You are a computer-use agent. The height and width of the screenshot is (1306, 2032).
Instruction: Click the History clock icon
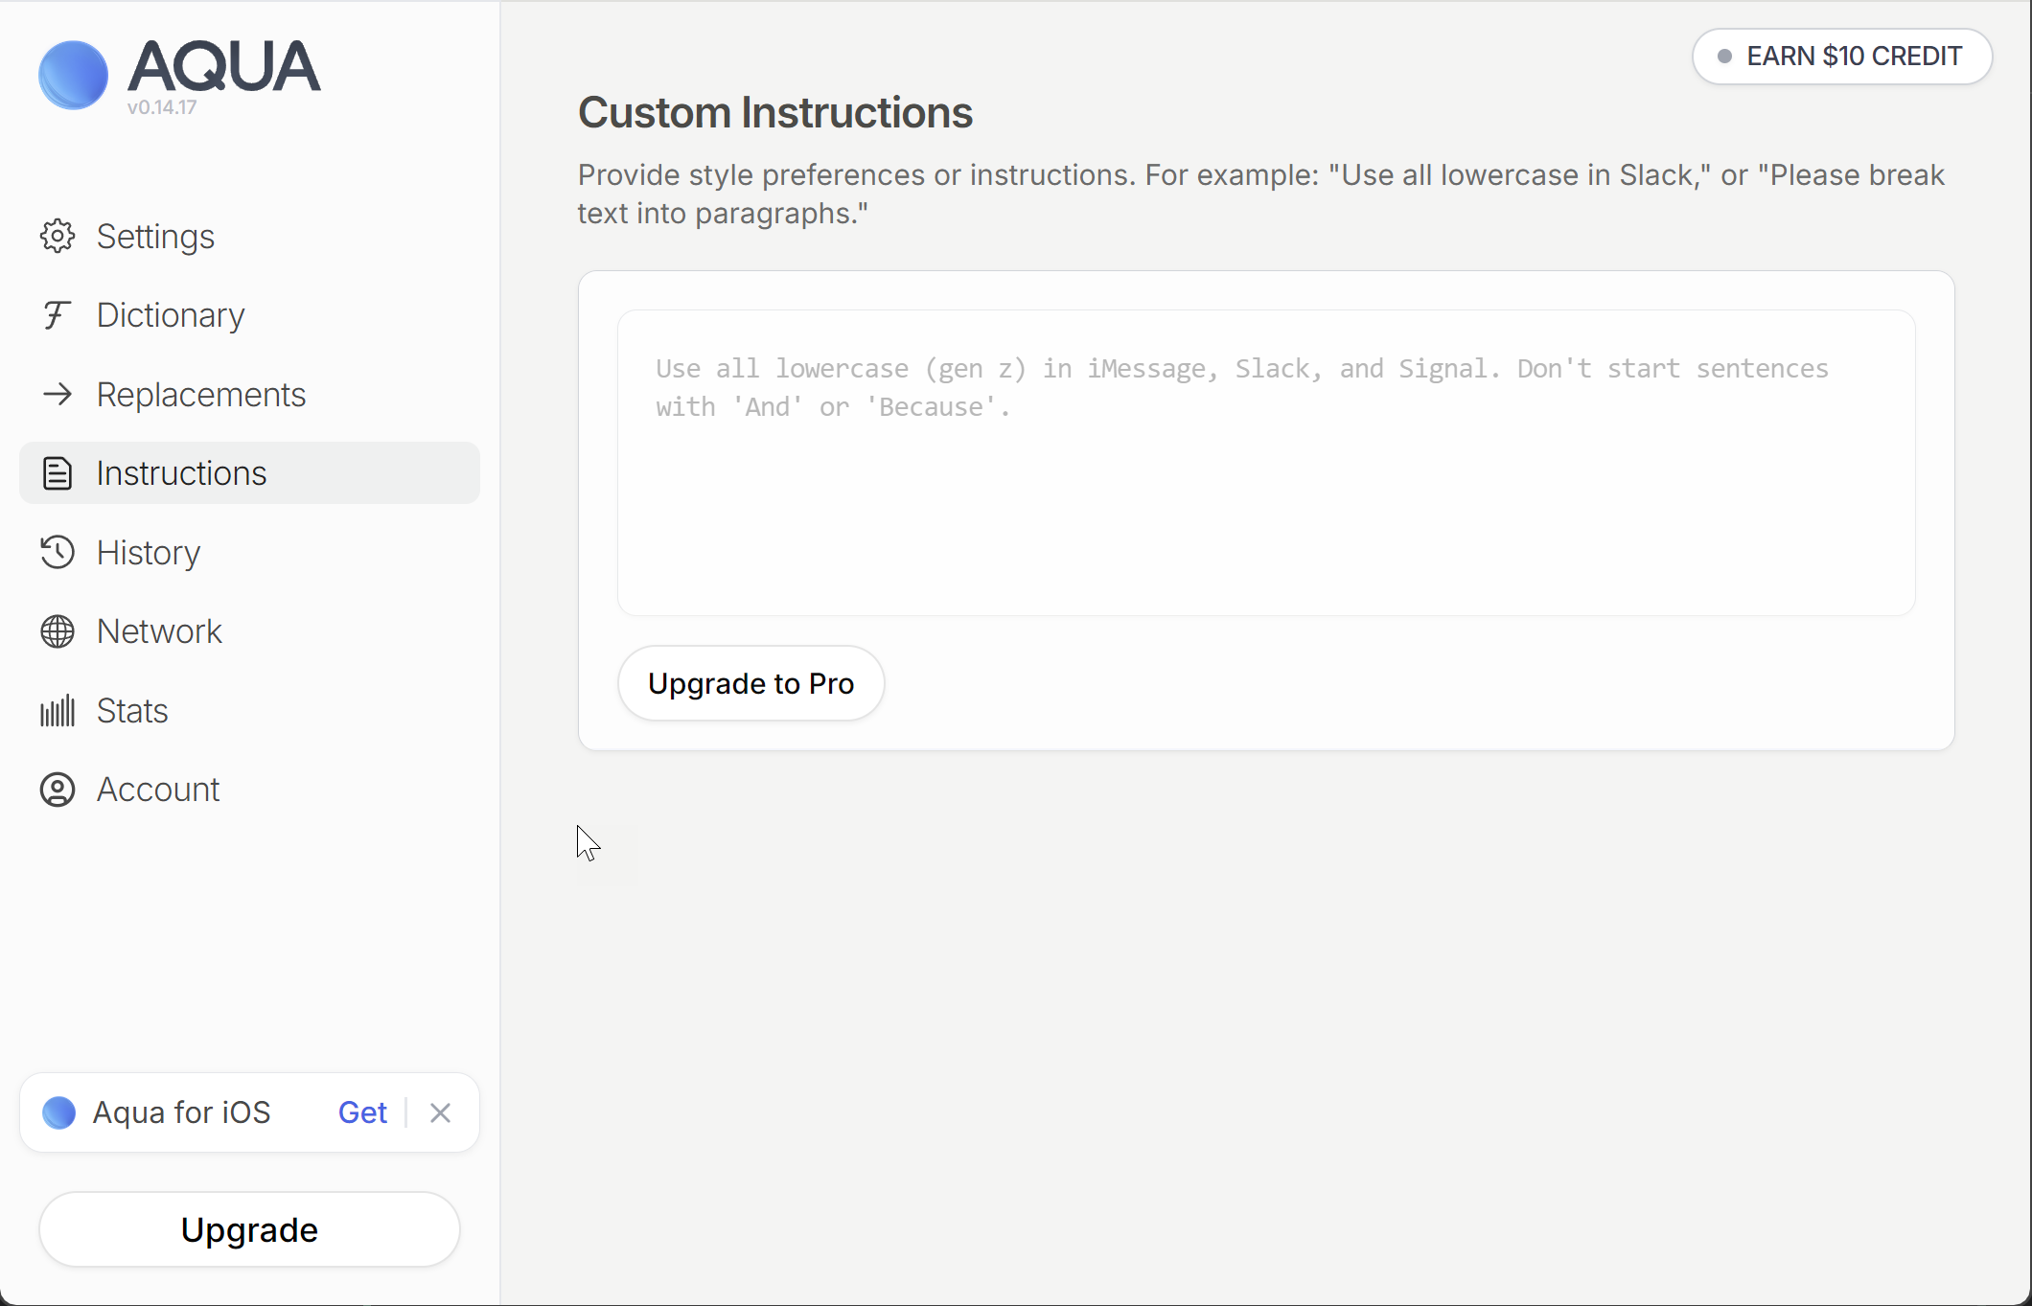(58, 552)
